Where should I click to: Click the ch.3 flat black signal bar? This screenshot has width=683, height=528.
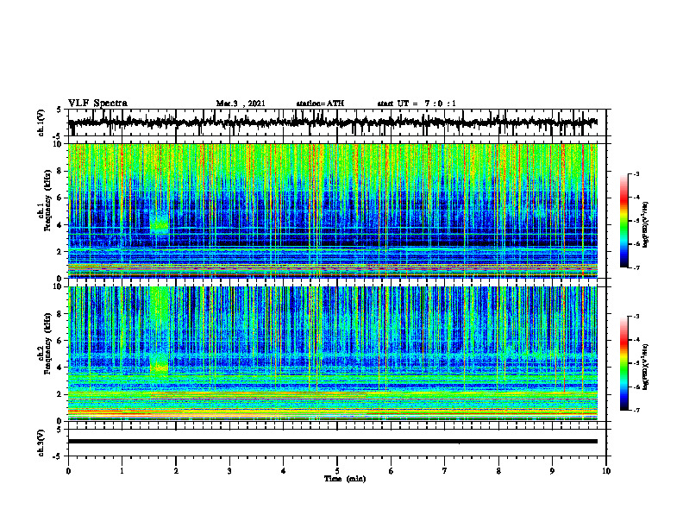coord(332,442)
